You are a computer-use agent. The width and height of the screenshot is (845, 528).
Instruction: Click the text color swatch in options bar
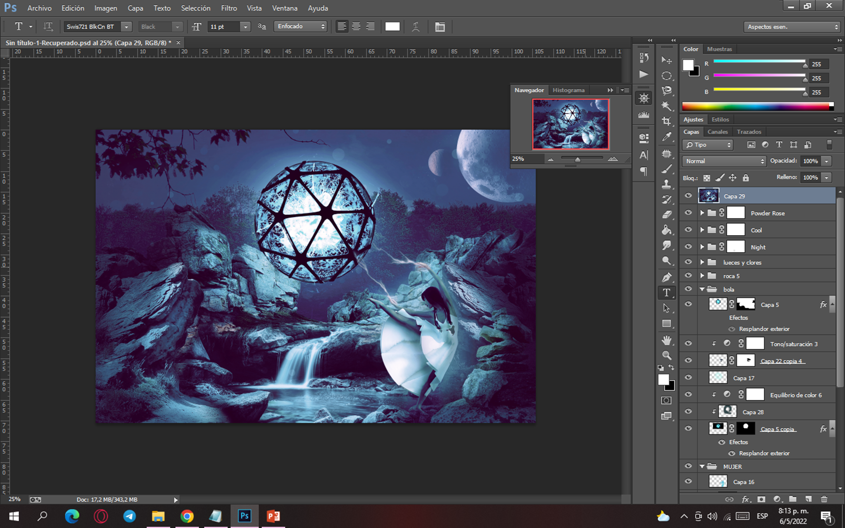pyautogui.click(x=392, y=26)
